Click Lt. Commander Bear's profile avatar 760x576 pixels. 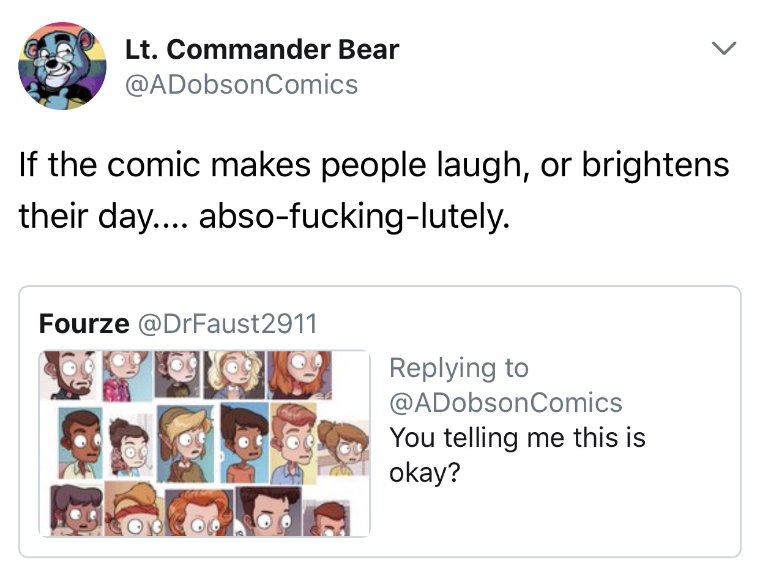[62, 66]
